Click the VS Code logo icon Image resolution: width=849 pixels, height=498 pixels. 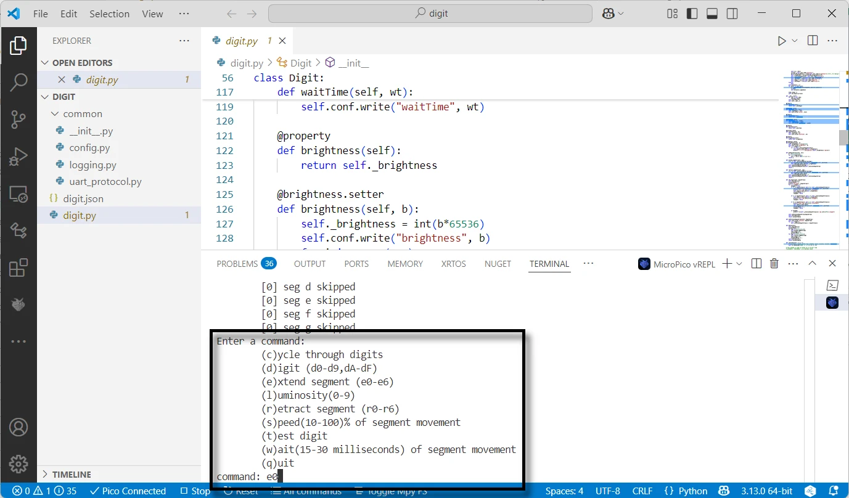pos(14,14)
